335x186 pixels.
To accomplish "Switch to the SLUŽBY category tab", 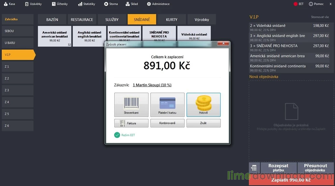I will click(112, 19).
